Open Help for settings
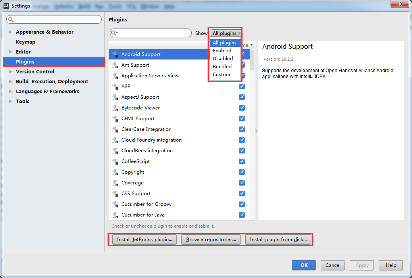The width and height of the screenshot is (412, 278). 391,265
